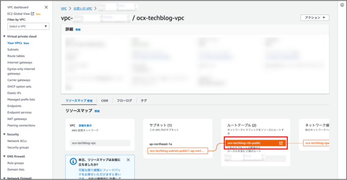
Task: Open the 詳細 情報 info link
Action: tap(78, 29)
